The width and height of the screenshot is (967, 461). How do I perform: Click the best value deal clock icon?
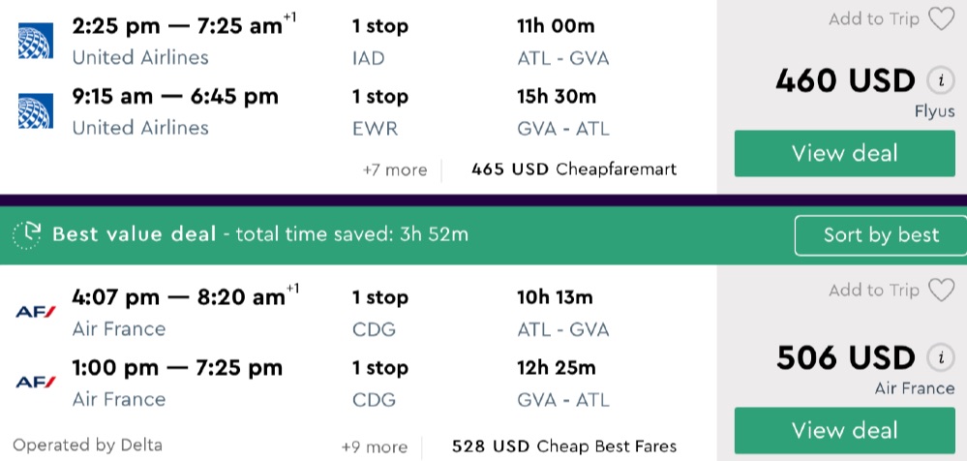[x=27, y=234]
